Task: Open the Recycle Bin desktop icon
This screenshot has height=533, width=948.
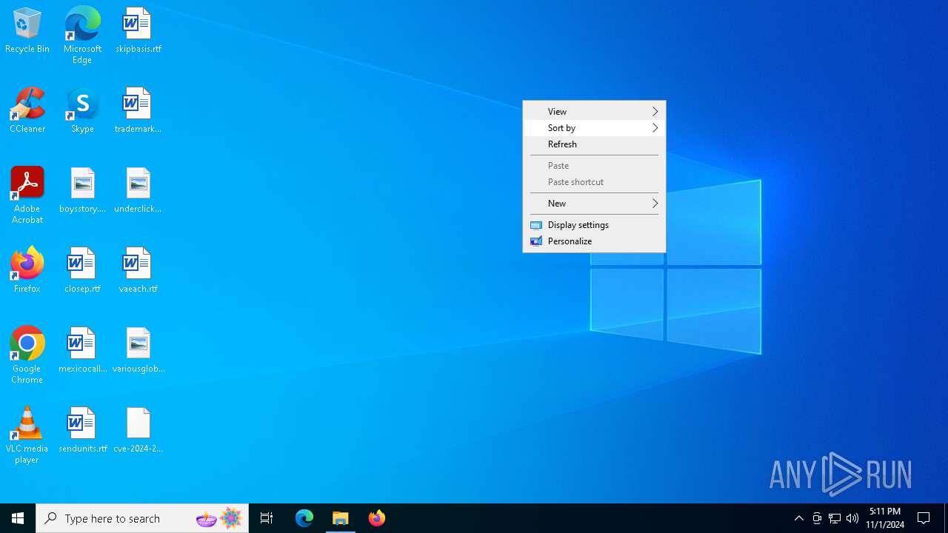Action: coord(27,31)
